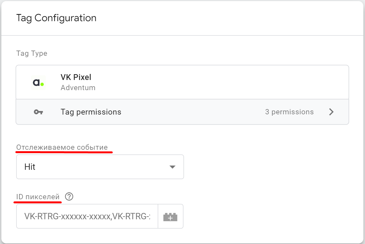Open the Hit event dropdown
Viewport: 365px width, 244px height.
(100, 167)
